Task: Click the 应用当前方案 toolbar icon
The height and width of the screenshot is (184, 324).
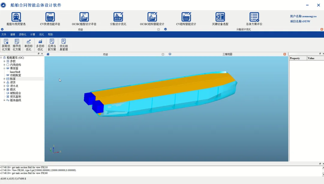Action: (x=52, y=45)
